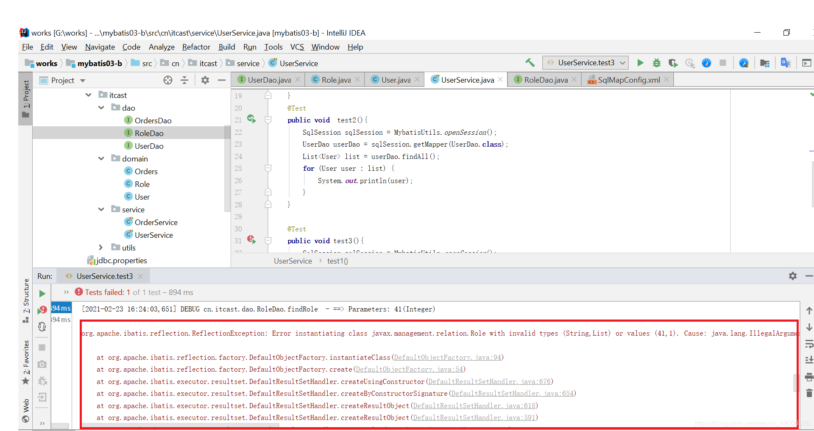Collapse the domain folder

[x=101, y=158]
